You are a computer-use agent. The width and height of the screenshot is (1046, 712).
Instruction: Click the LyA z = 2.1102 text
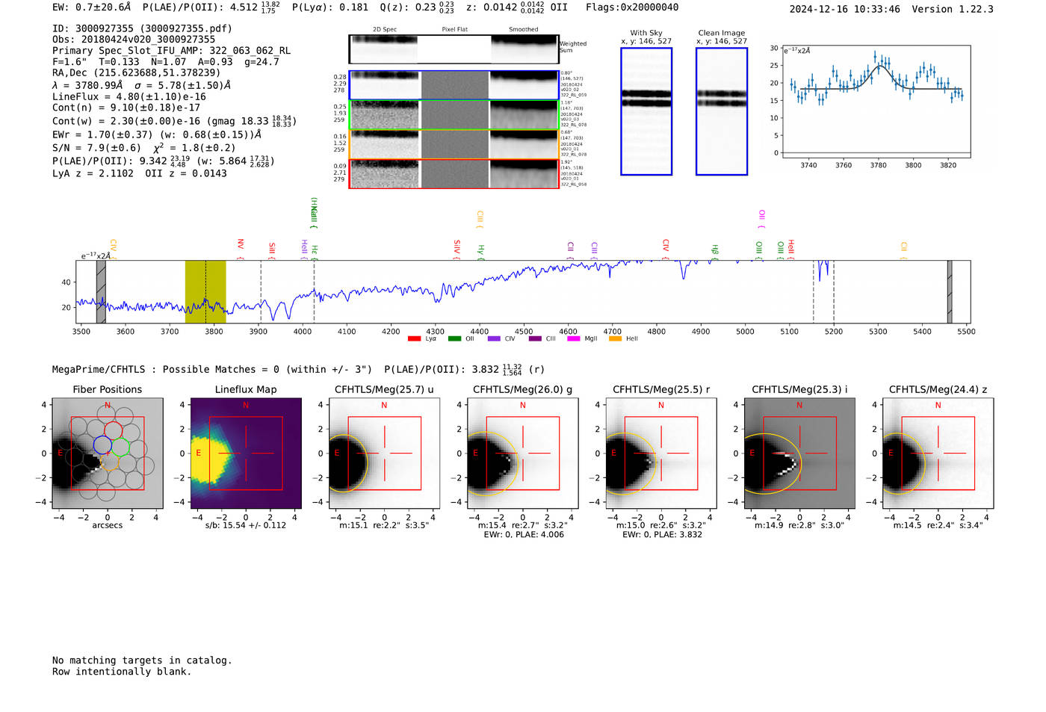(93, 173)
